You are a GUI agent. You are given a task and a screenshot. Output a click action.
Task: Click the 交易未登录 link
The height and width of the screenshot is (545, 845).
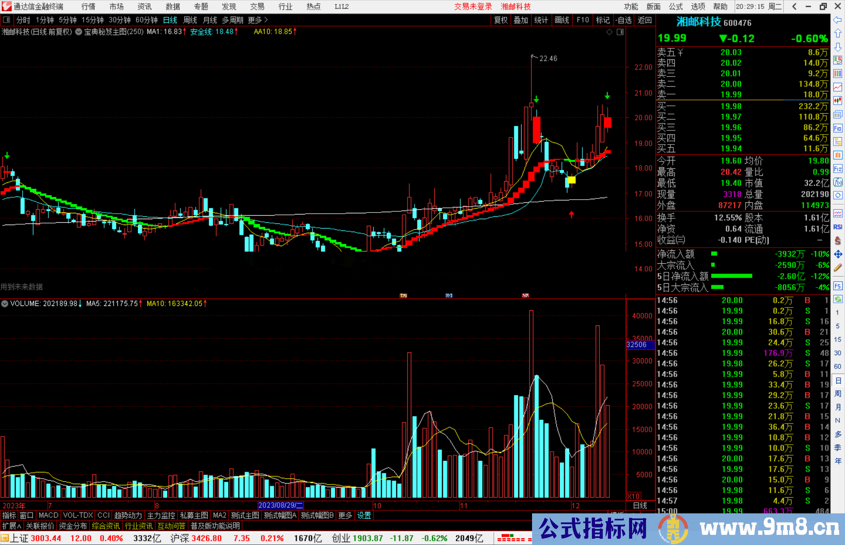tap(473, 7)
